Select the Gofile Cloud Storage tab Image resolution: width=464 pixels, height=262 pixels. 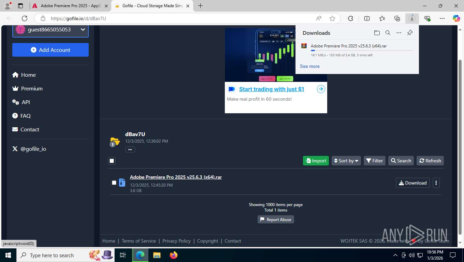152,6
